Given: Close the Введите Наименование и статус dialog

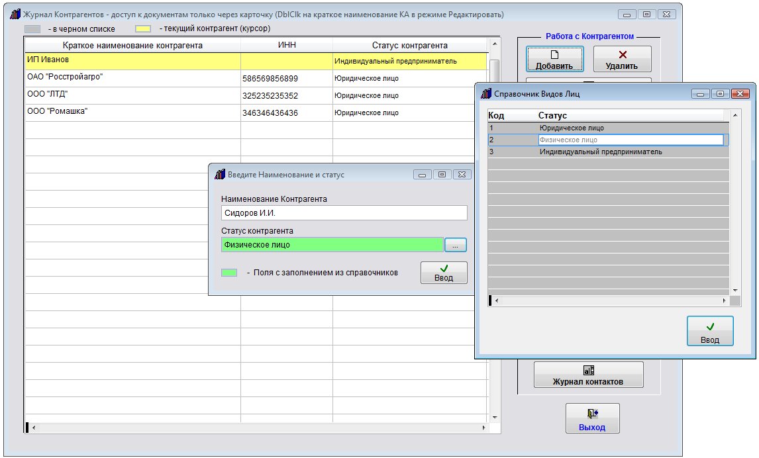Looking at the screenshot, I should click(x=462, y=175).
